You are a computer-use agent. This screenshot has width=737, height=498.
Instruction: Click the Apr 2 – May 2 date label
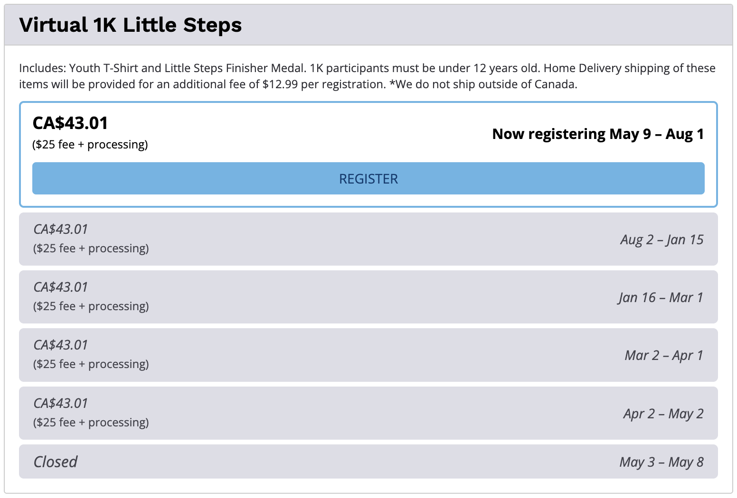coord(663,414)
